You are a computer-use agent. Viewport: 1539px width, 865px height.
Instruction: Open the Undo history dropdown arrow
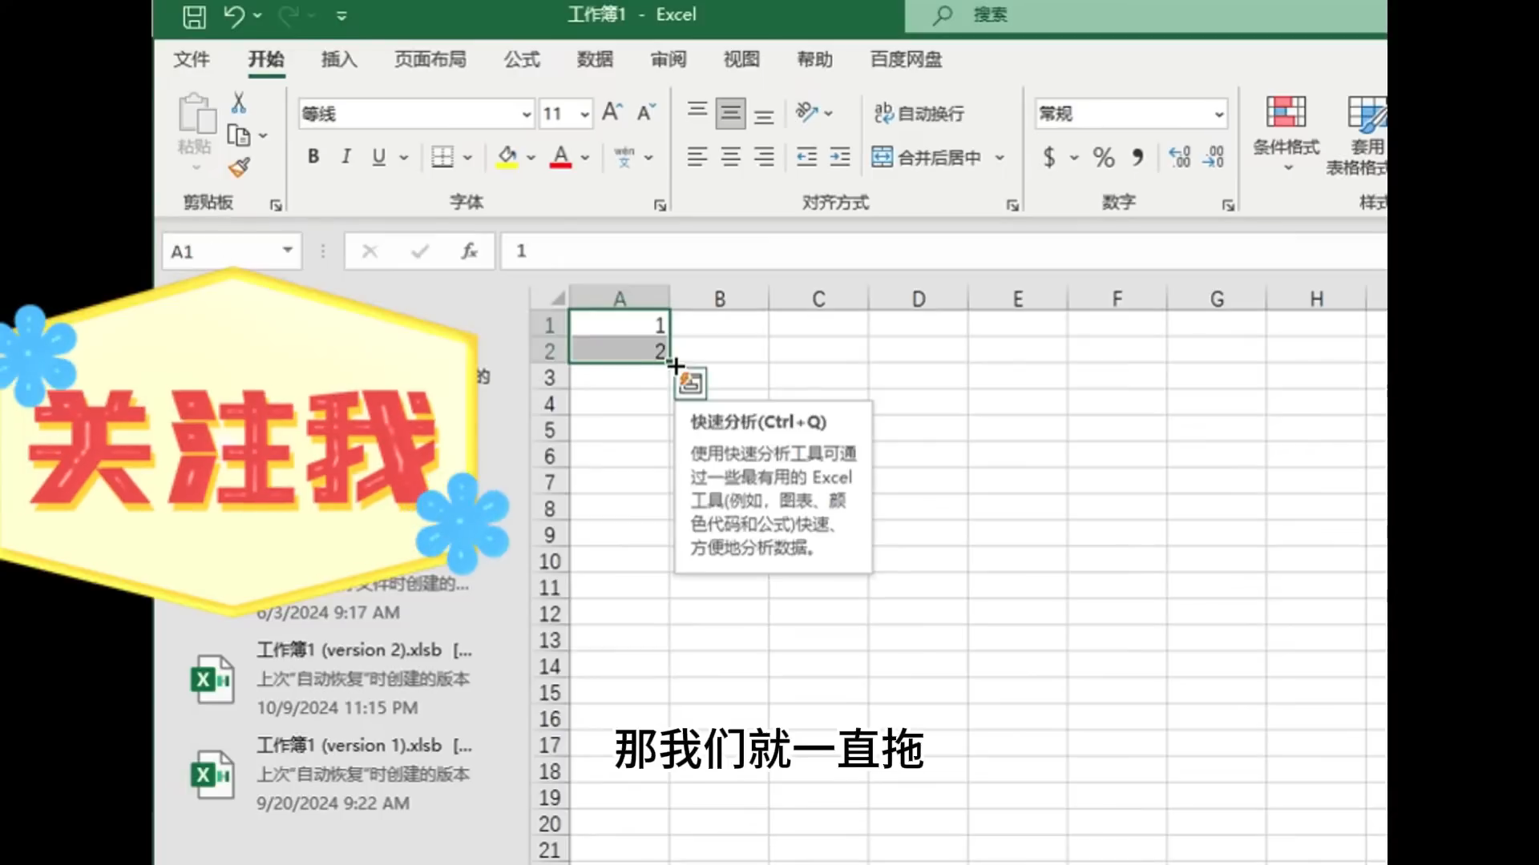coord(257,16)
